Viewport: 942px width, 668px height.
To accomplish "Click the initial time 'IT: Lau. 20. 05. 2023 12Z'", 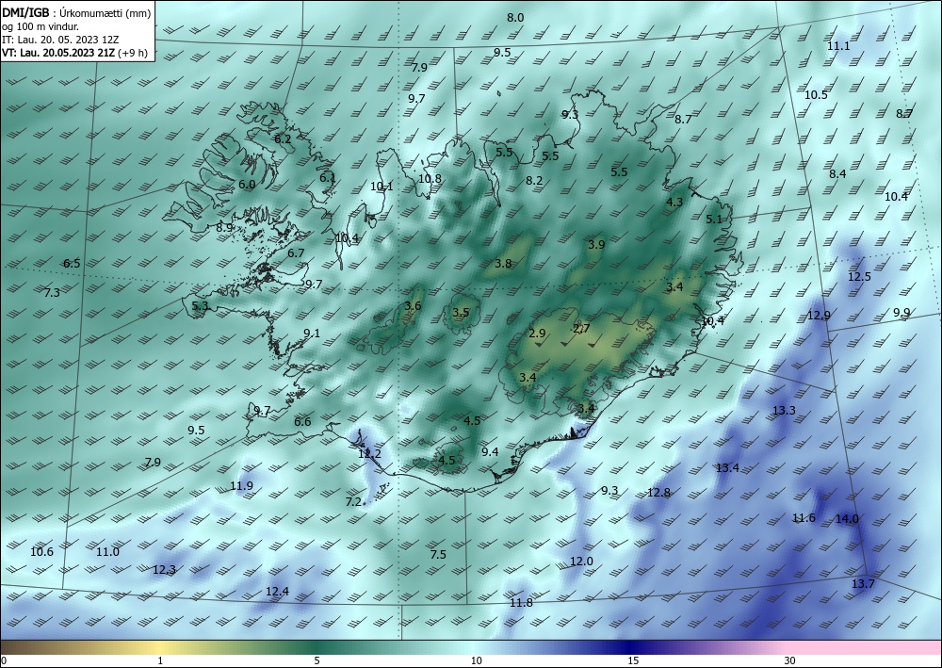I will tap(60, 40).
